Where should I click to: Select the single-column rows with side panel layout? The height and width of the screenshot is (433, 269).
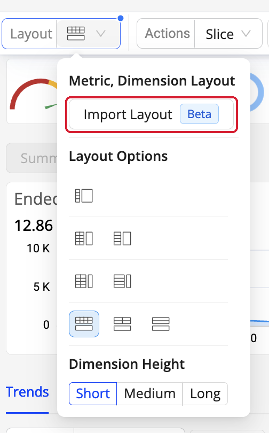(x=122, y=238)
